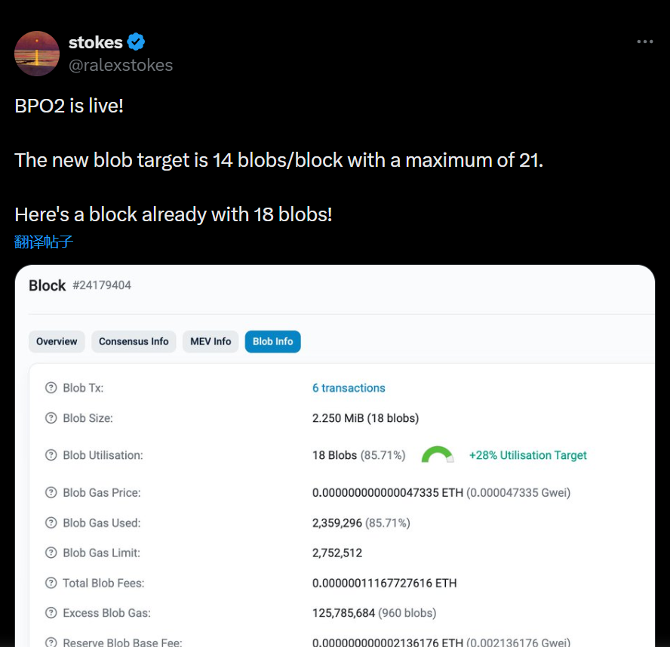Click the help icon beside Blob Gas Price
Image resolution: width=670 pixels, height=647 pixels.
[51, 493]
